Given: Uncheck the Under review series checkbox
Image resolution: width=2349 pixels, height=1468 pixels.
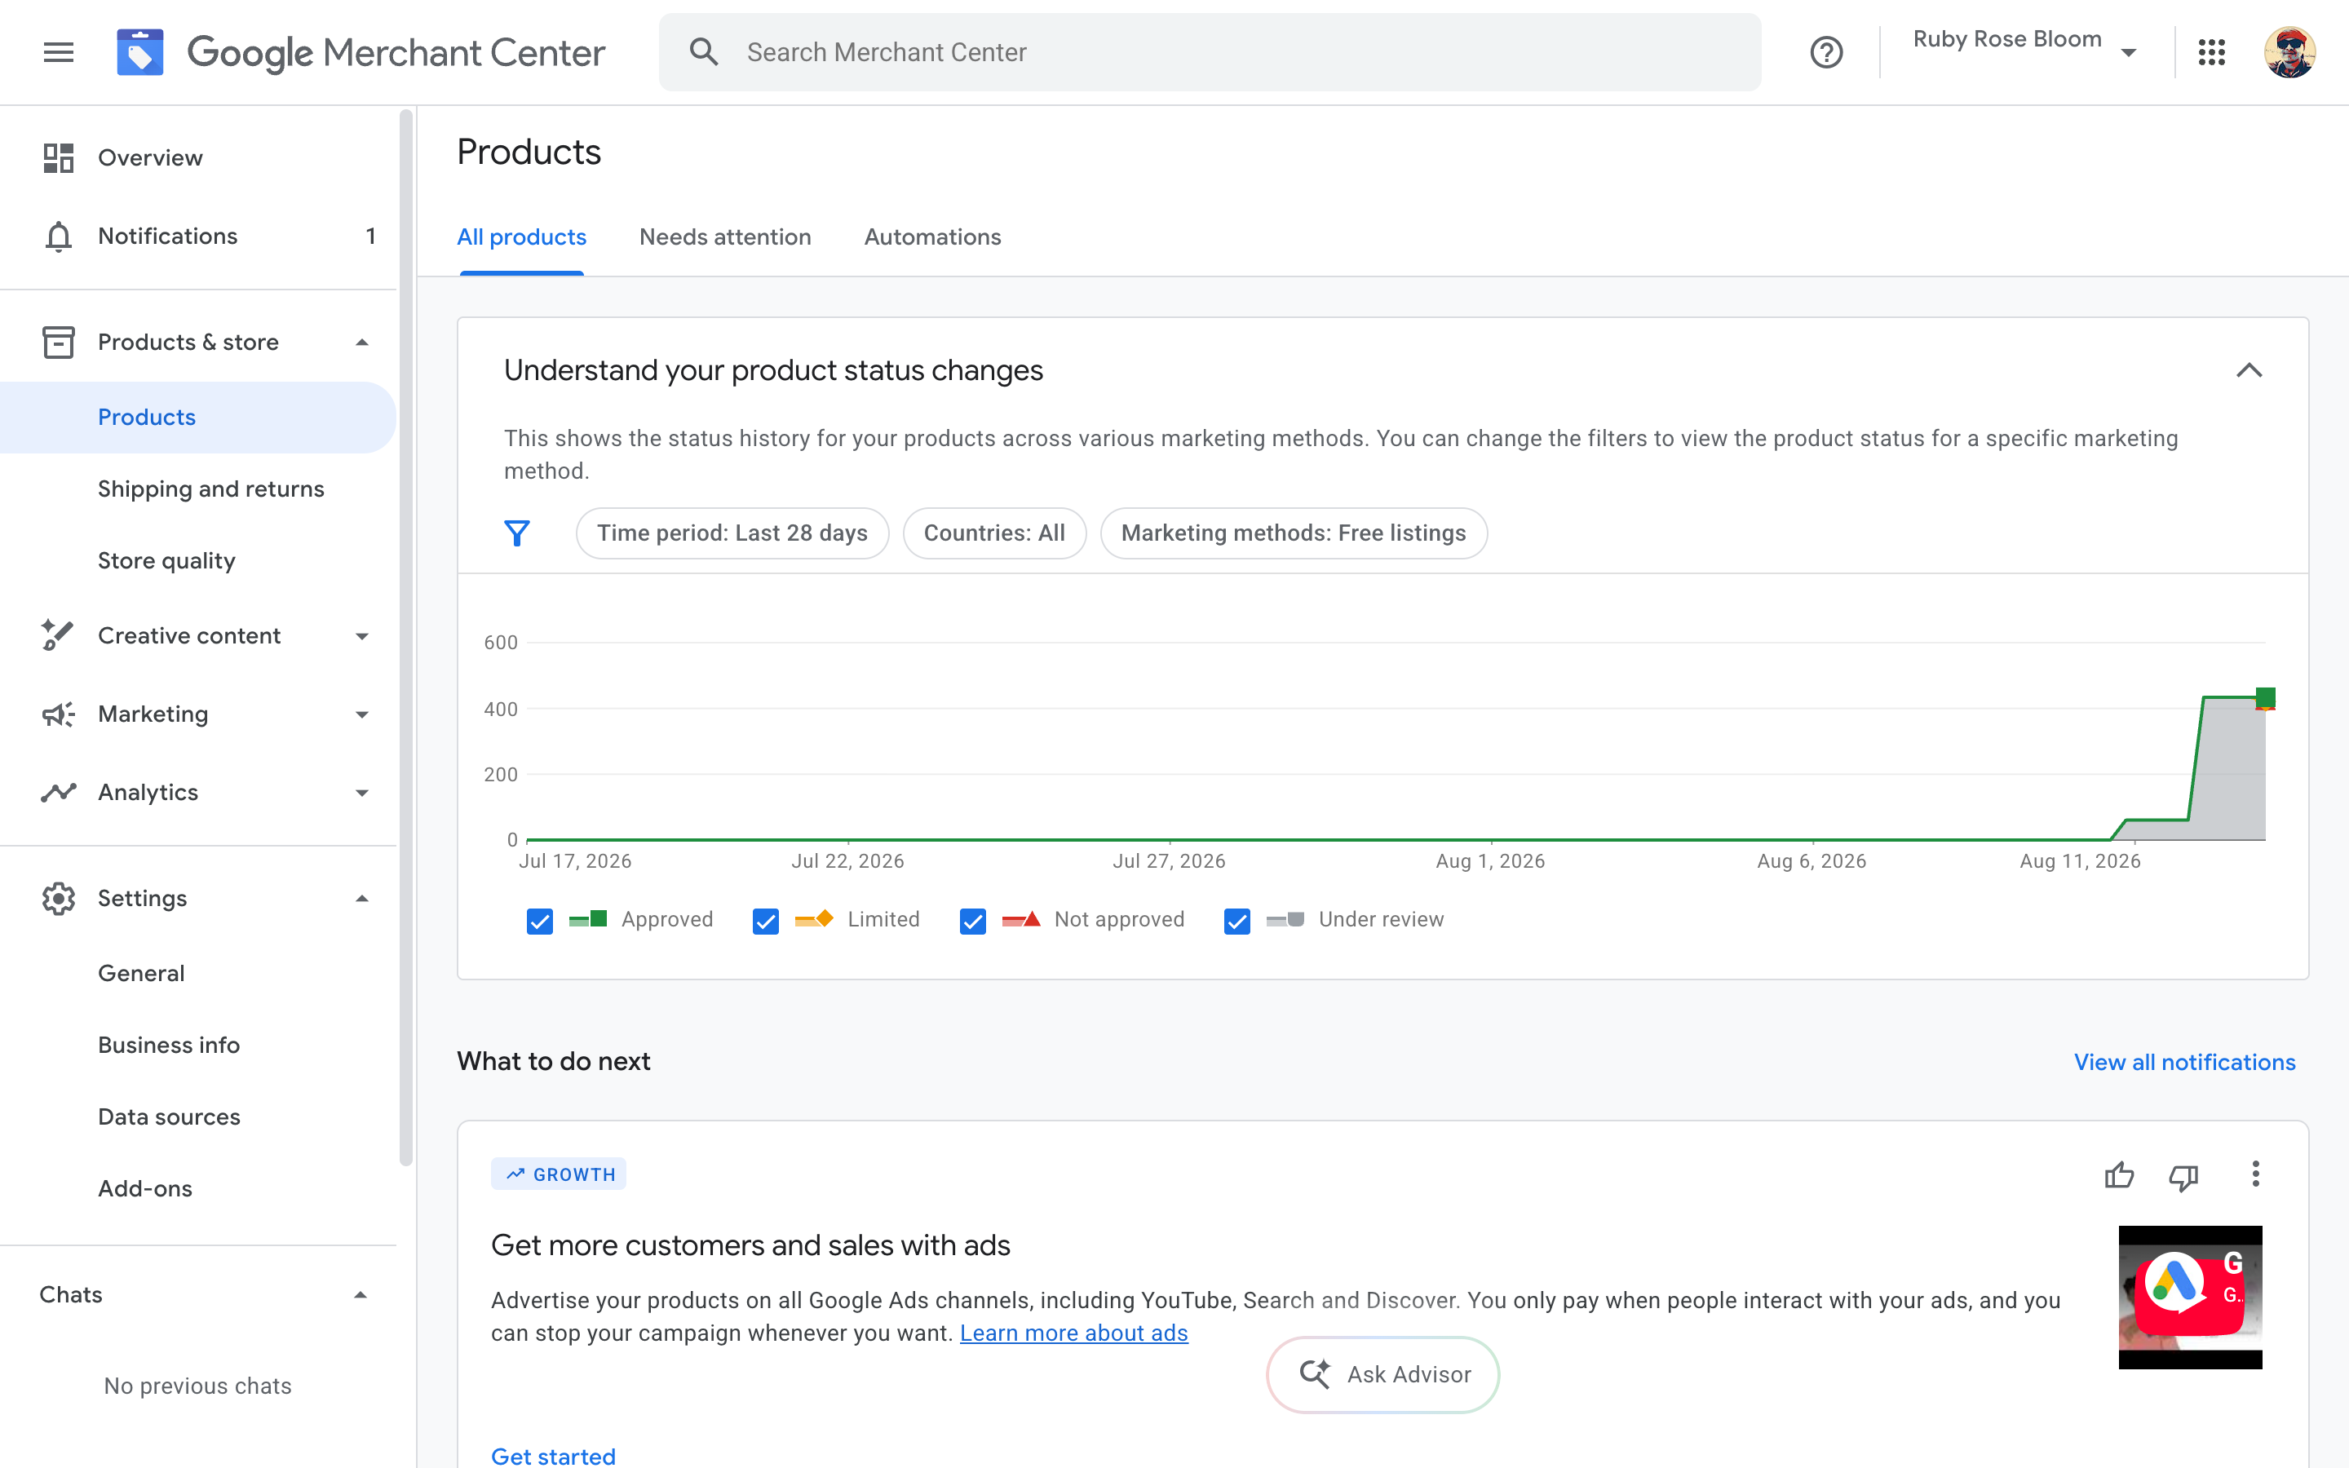Looking at the screenshot, I should pyautogui.click(x=1236, y=921).
